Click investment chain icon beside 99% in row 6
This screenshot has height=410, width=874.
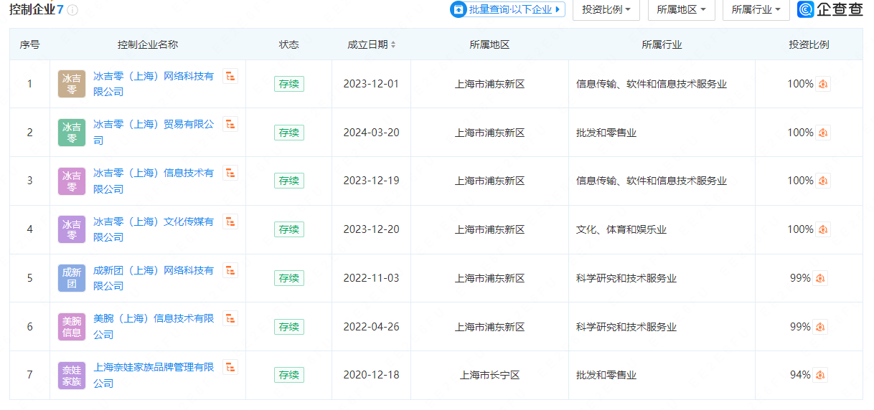[820, 327]
